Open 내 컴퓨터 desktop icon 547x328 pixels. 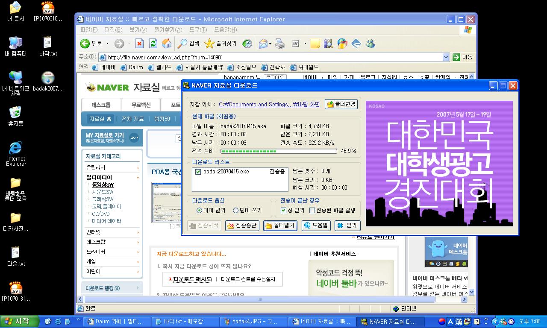click(16, 46)
